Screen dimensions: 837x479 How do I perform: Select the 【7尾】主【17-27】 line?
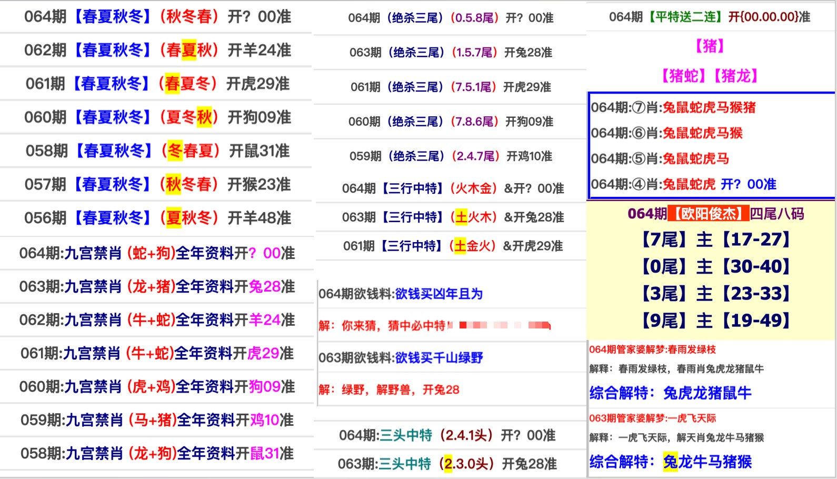pos(715,240)
